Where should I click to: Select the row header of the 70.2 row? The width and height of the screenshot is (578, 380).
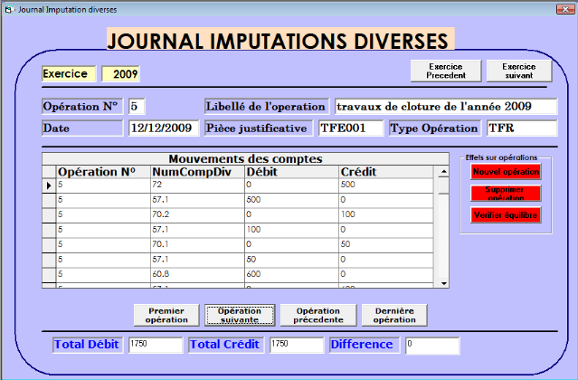(49, 215)
